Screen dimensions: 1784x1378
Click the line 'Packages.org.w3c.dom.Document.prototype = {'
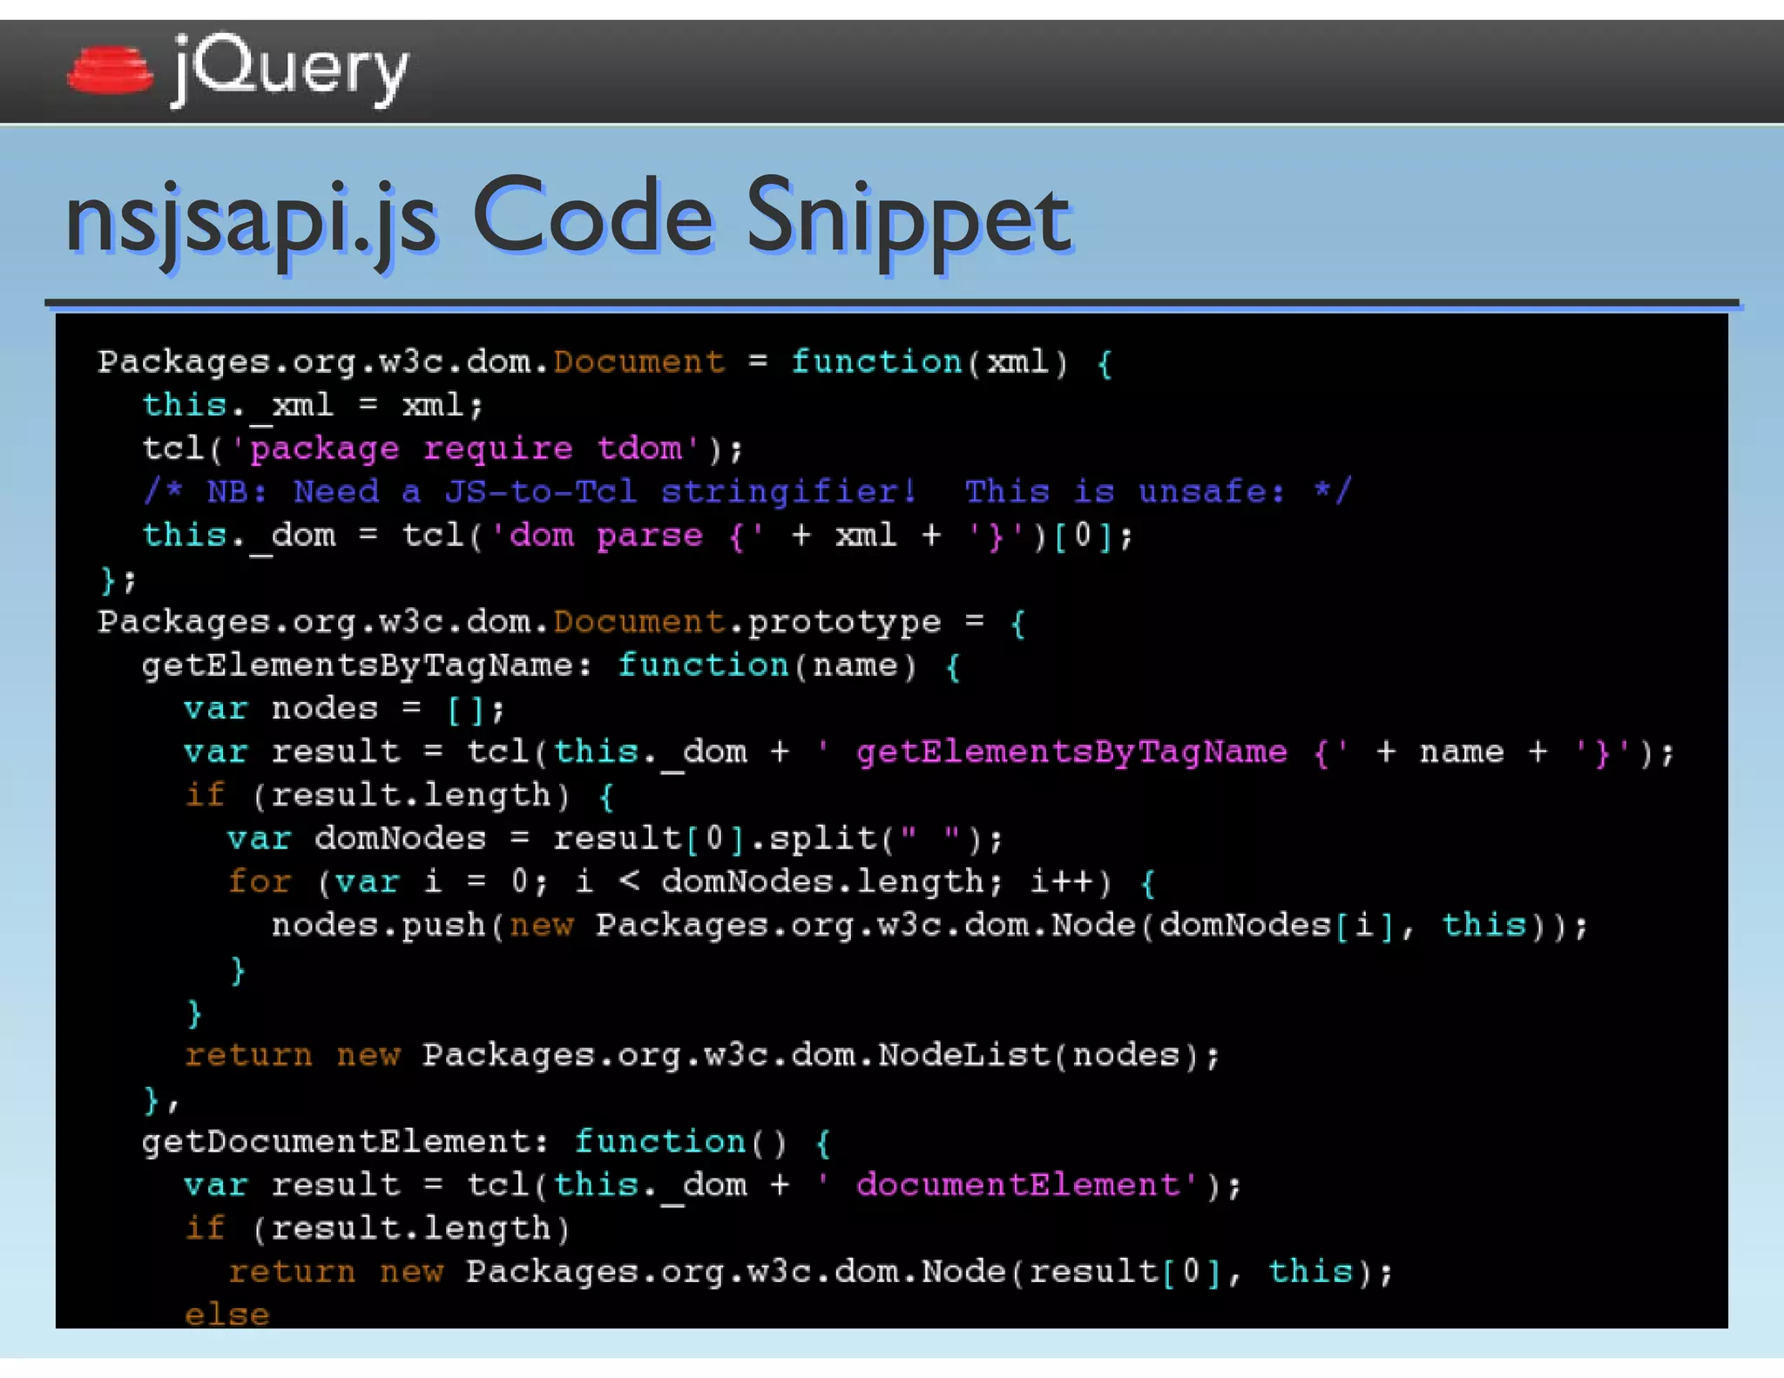562,623
